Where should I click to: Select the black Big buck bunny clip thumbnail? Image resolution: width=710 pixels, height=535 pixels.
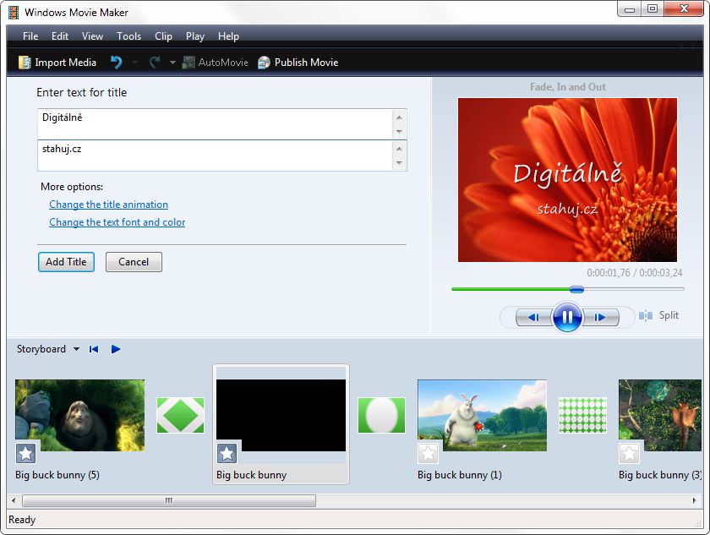(281, 415)
